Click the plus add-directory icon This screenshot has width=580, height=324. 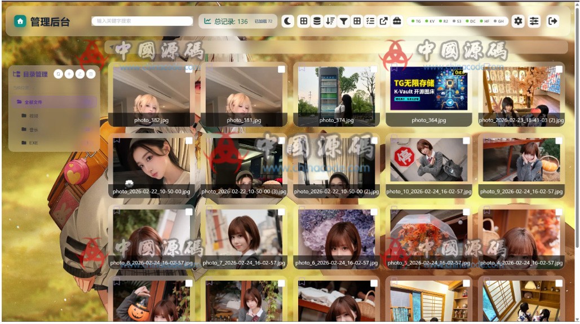click(69, 74)
